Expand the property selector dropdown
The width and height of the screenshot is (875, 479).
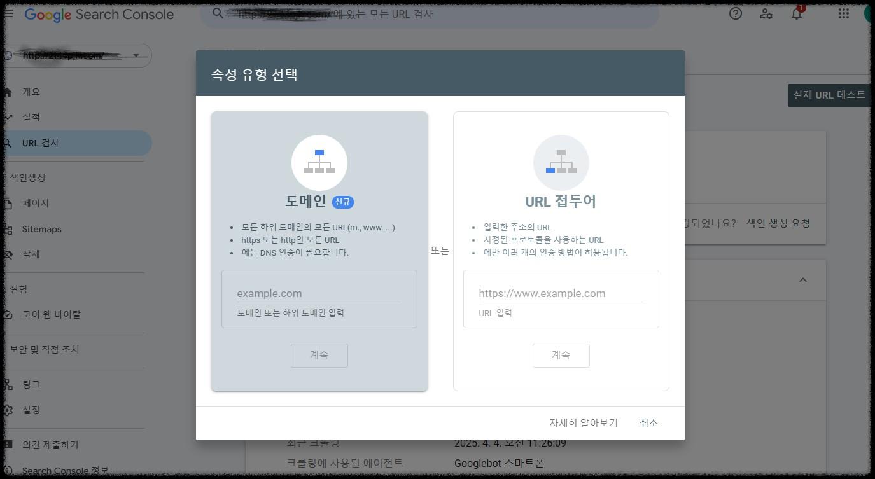[x=136, y=55]
